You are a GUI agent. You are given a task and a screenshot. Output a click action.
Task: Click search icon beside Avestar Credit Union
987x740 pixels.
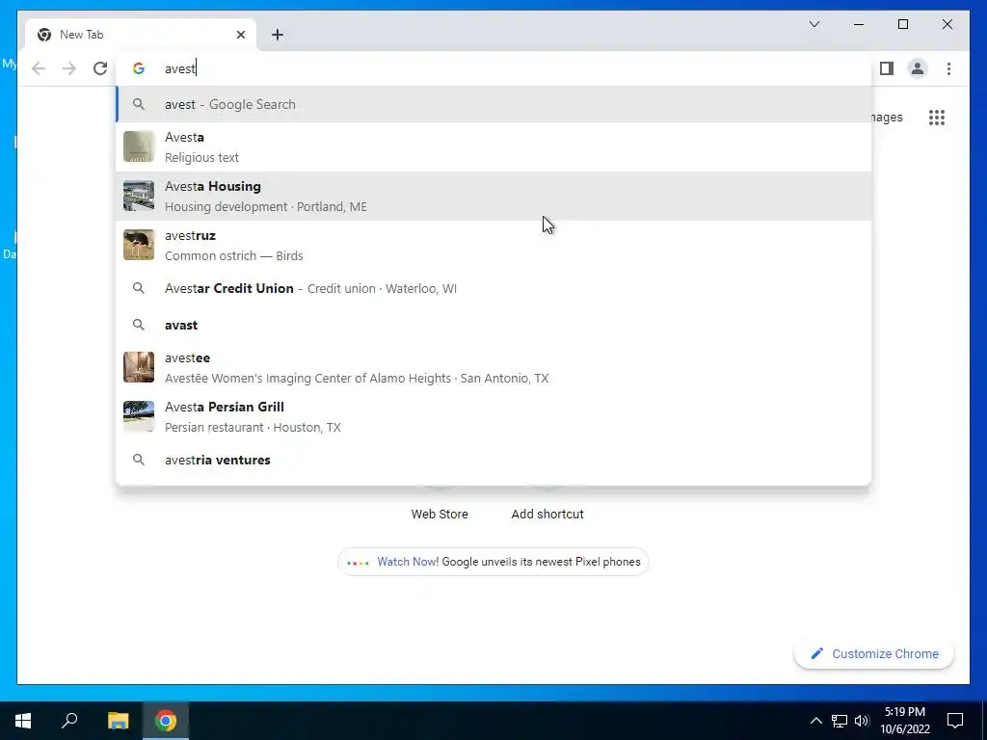139,288
